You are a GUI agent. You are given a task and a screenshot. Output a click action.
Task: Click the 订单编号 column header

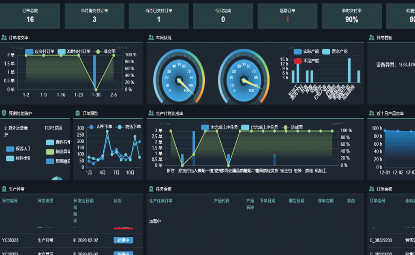click(x=378, y=201)
